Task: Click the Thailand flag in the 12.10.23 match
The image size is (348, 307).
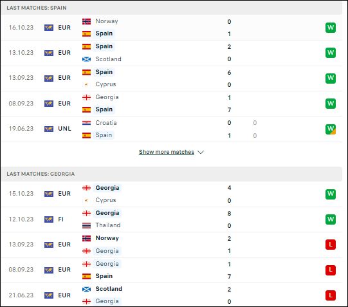Action: 86,225
